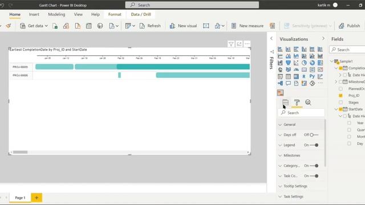This screenshot has height=205, width=365.
Task: Toggle the Days off switch
Action: point(314,135)
